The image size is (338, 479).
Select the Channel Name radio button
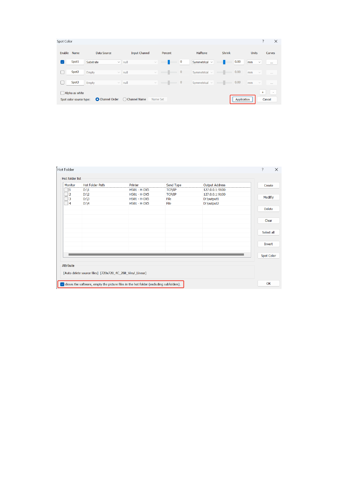[x=125, y=99]
